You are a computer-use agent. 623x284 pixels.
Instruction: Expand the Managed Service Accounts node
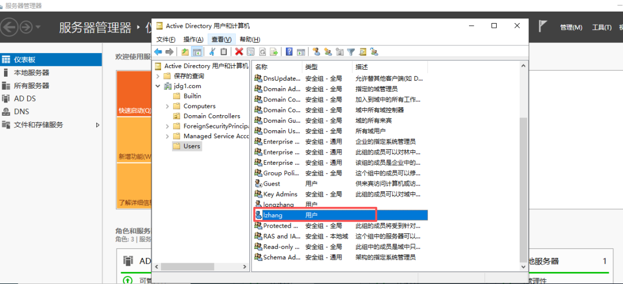(x=167, y=136)
